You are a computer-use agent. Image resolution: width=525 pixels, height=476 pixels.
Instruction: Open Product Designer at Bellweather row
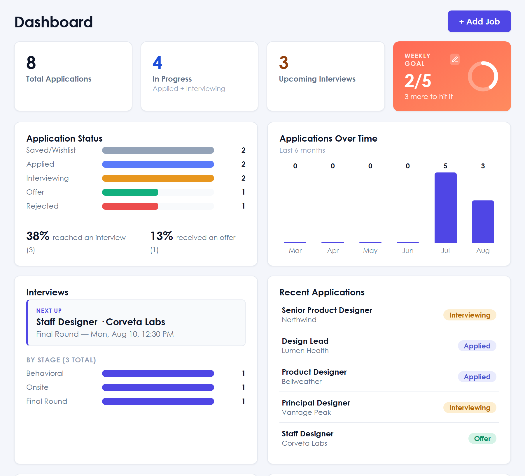389,377
